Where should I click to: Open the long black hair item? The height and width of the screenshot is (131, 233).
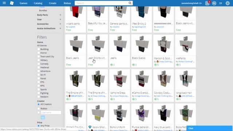pos(185,86)
